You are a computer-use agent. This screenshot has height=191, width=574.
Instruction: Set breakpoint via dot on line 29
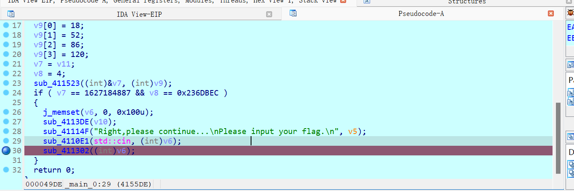pyautogui.click(x=6, y=141)
